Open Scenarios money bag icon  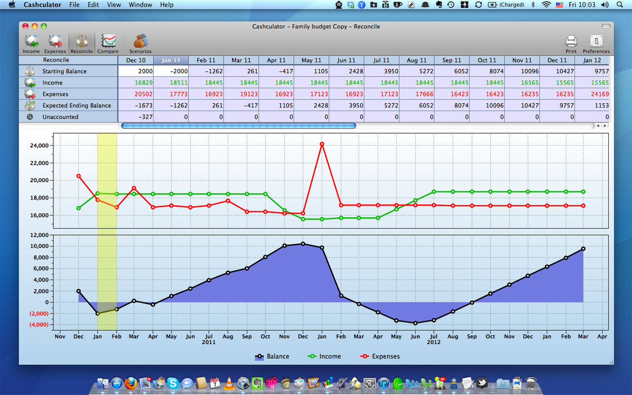tap(140, 44)
